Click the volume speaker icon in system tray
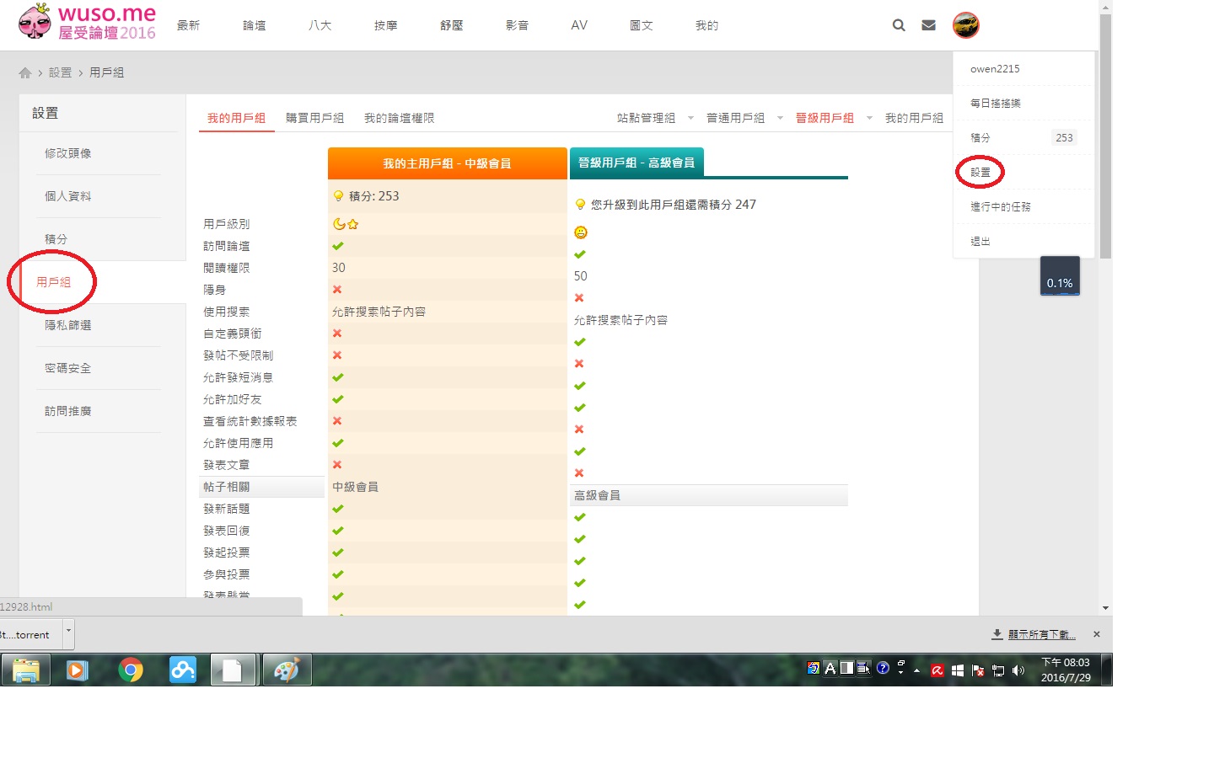The width and height of the screenshot is (1214, 758). pyautogui.click(x=1018, y=670)
